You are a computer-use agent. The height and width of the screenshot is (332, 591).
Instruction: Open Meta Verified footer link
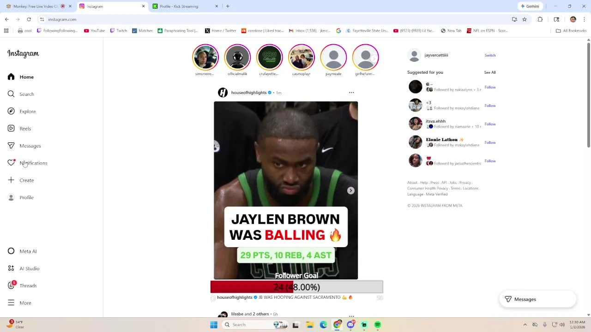437,194
